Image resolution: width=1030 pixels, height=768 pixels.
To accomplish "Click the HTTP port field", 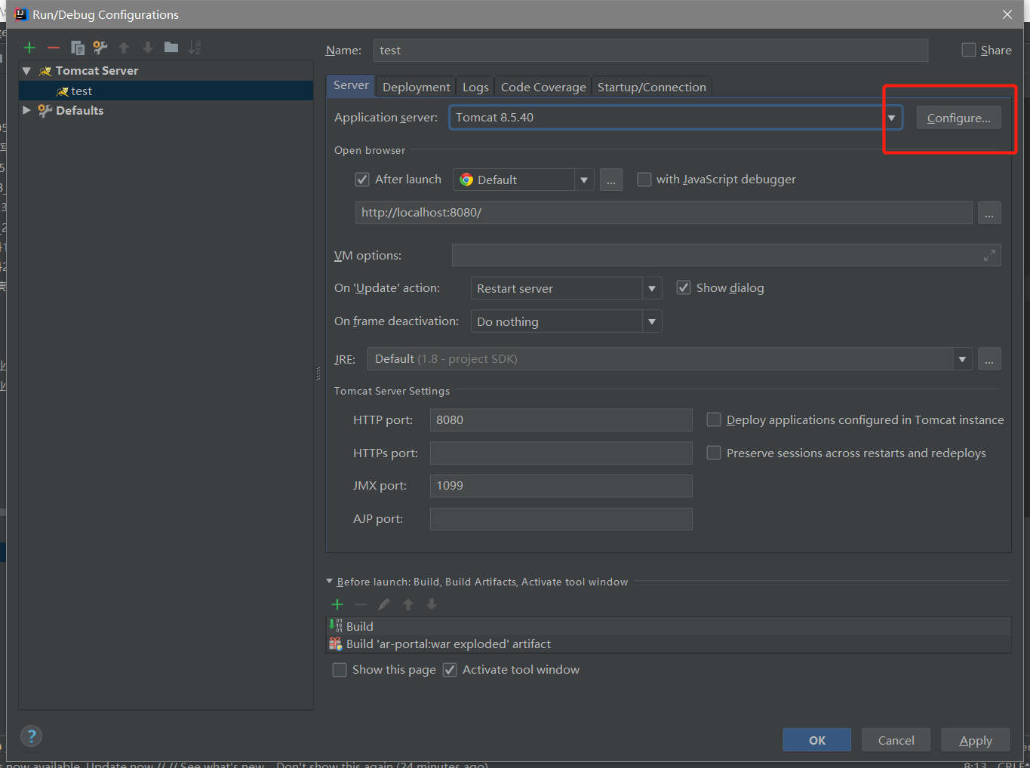I will (561, 420).
